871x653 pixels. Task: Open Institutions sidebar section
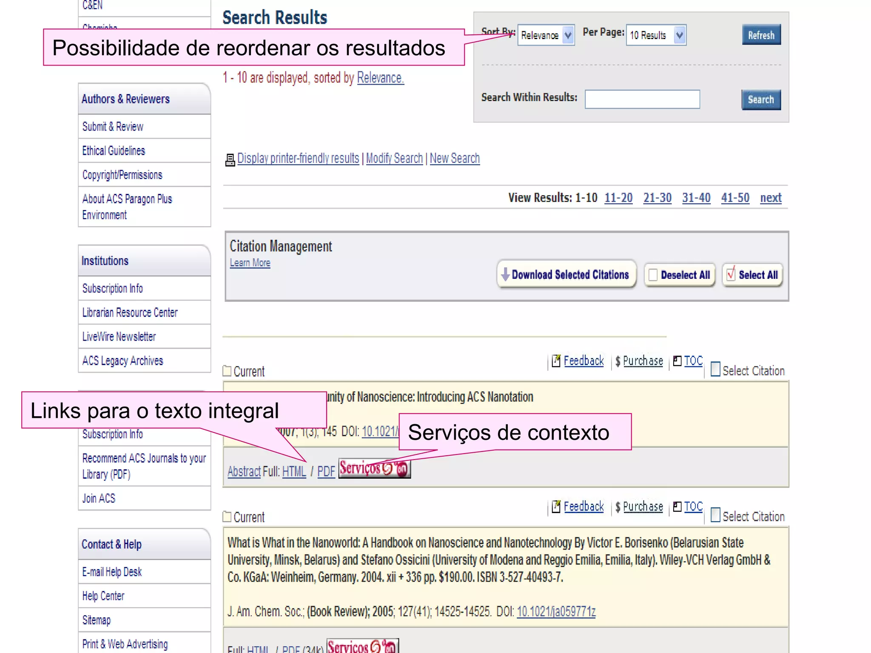point(144,261)
